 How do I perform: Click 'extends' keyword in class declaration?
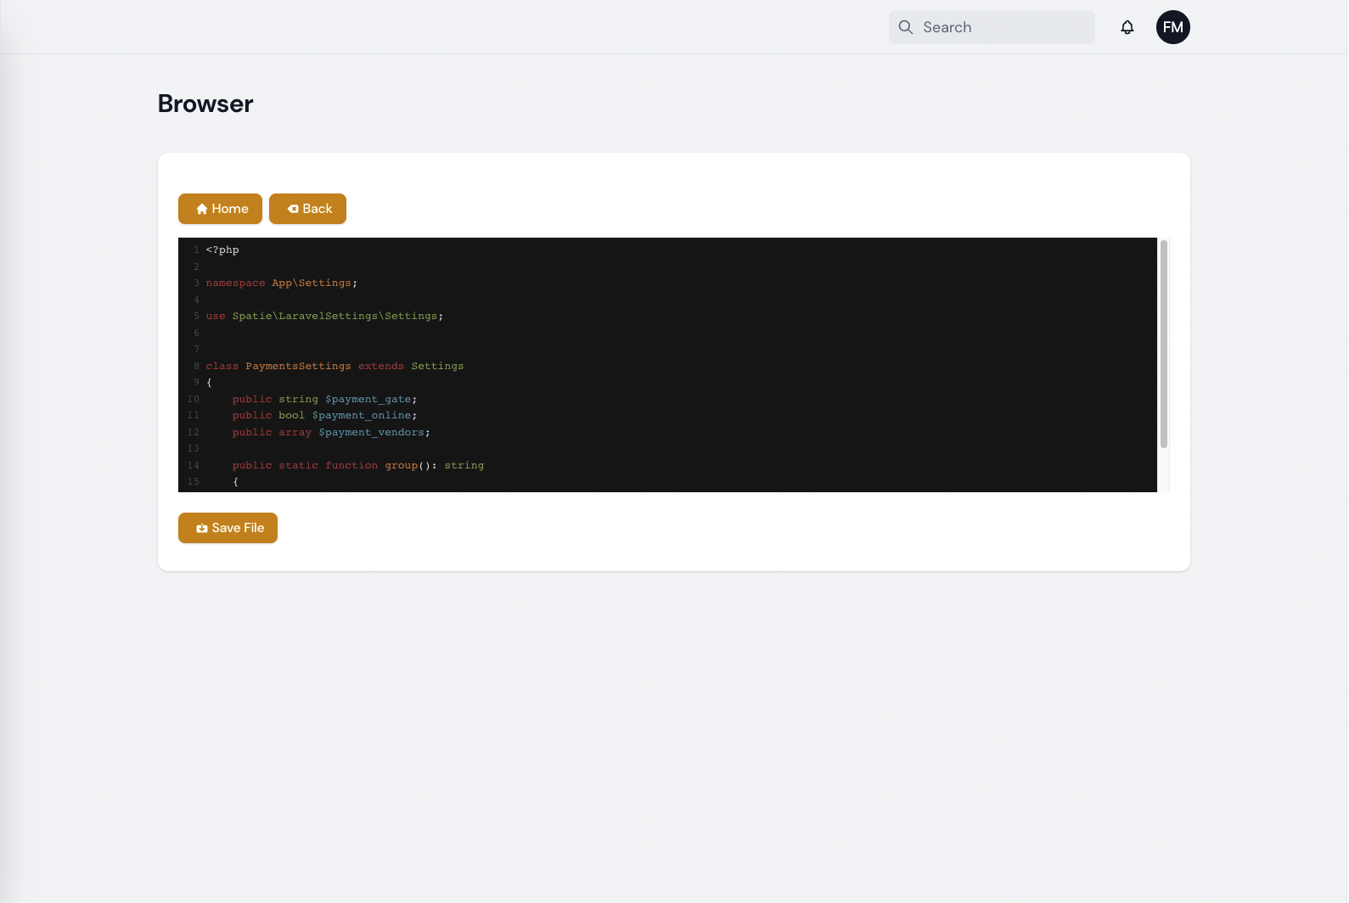381,367
